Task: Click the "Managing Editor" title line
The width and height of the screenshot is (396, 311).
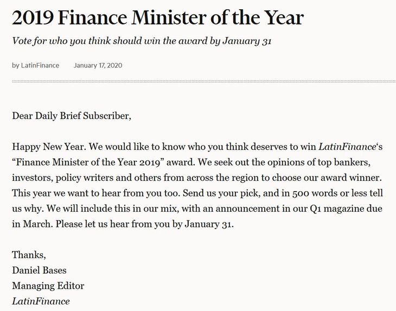Action: (x=48, y=285)
